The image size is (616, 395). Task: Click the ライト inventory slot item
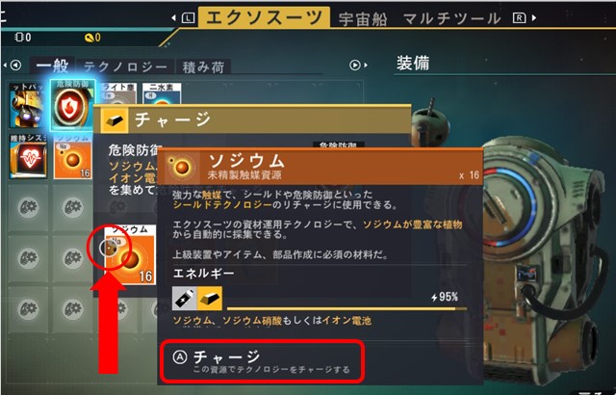118,94
